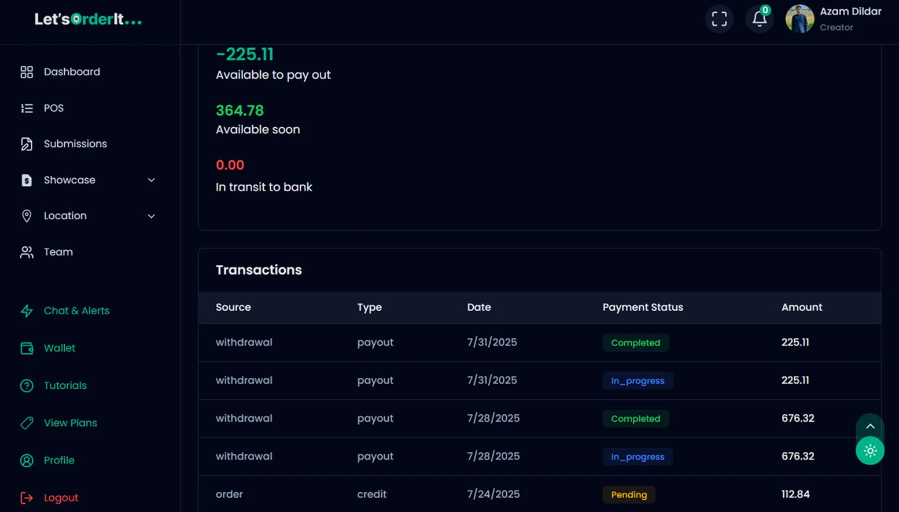Open the Team page

tap(58, 252)
